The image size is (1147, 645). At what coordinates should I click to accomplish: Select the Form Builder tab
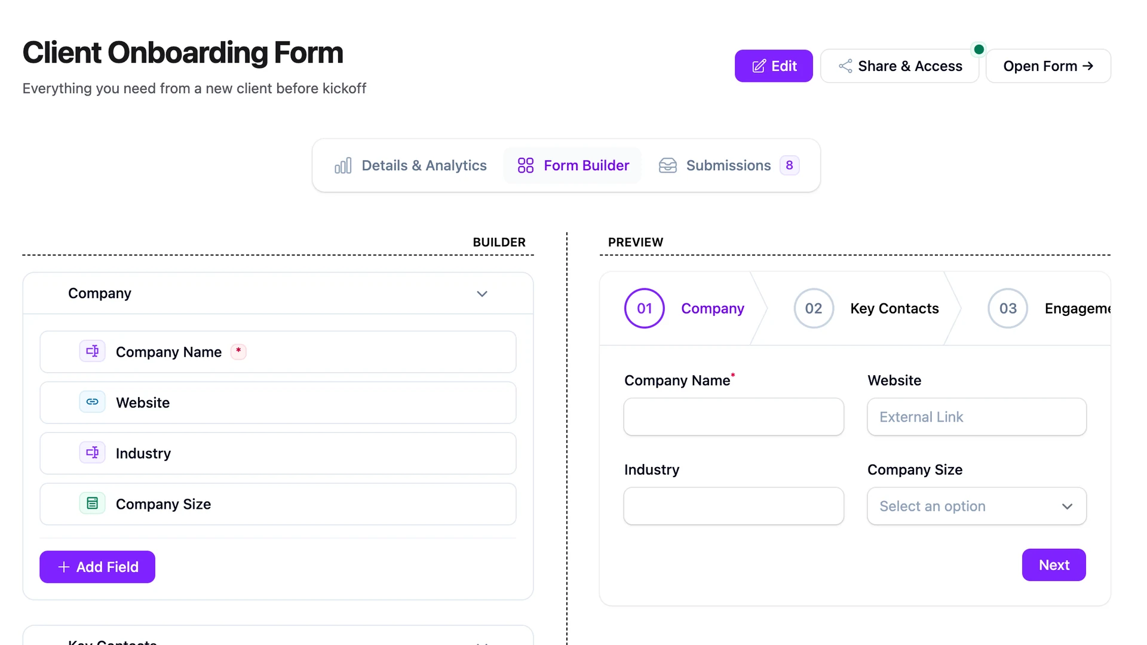point(572,165)
